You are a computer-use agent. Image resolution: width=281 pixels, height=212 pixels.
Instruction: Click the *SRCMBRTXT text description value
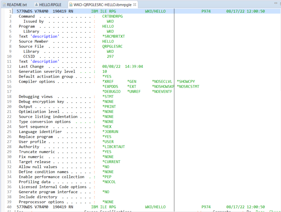[113, 36]
